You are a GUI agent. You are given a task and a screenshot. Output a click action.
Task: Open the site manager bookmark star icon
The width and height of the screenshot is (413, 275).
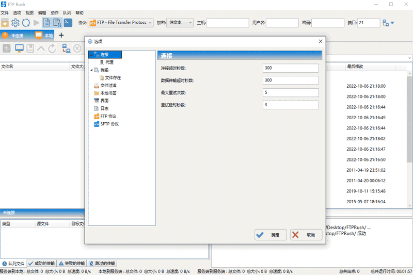(5, 23)
